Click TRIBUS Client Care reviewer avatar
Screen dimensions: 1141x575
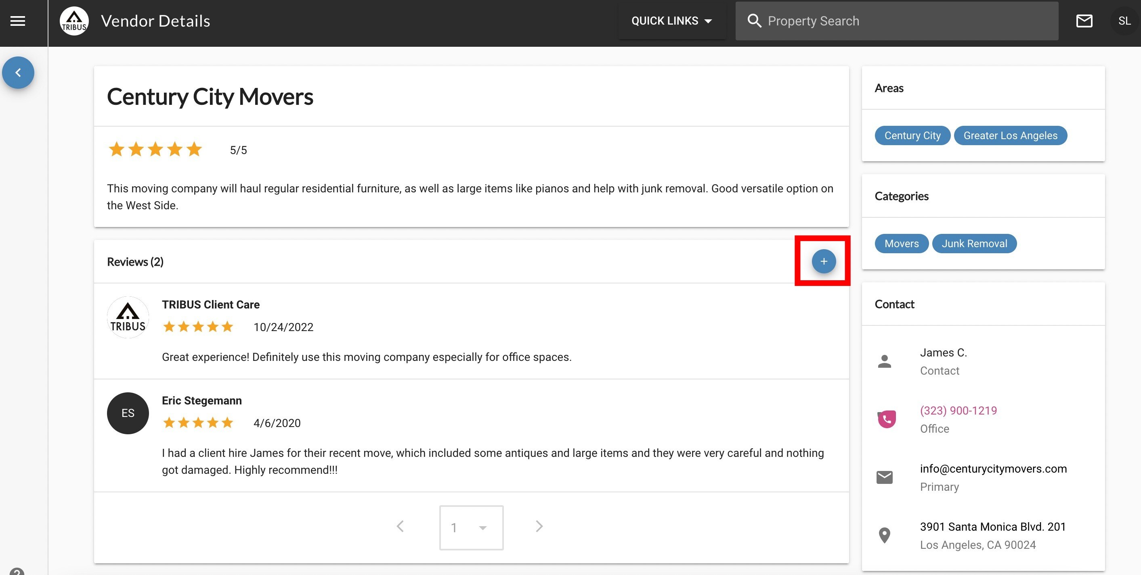(x=128, y=317)
